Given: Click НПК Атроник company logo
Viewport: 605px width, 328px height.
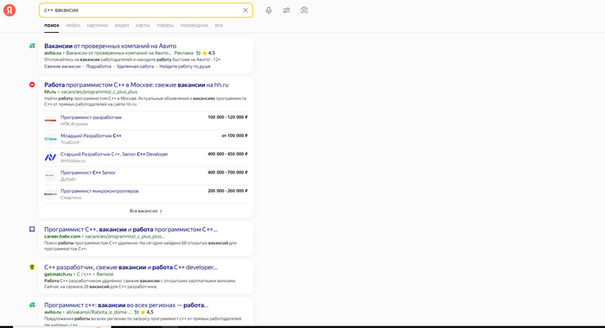Looking at the screenshot, I should [50, 120].
